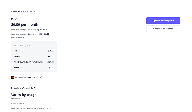Click the subscription renews January 1 text
The width and height of the screenshot is (192, 112).
pyautogui.click(x=31, y=108)
